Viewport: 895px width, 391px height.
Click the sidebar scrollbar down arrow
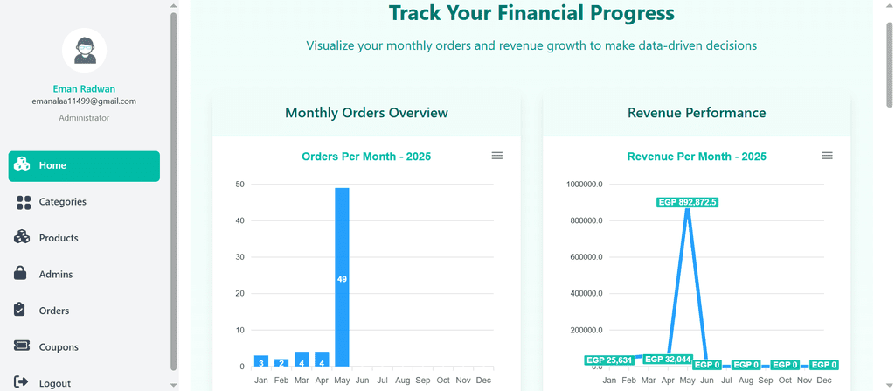174,386
